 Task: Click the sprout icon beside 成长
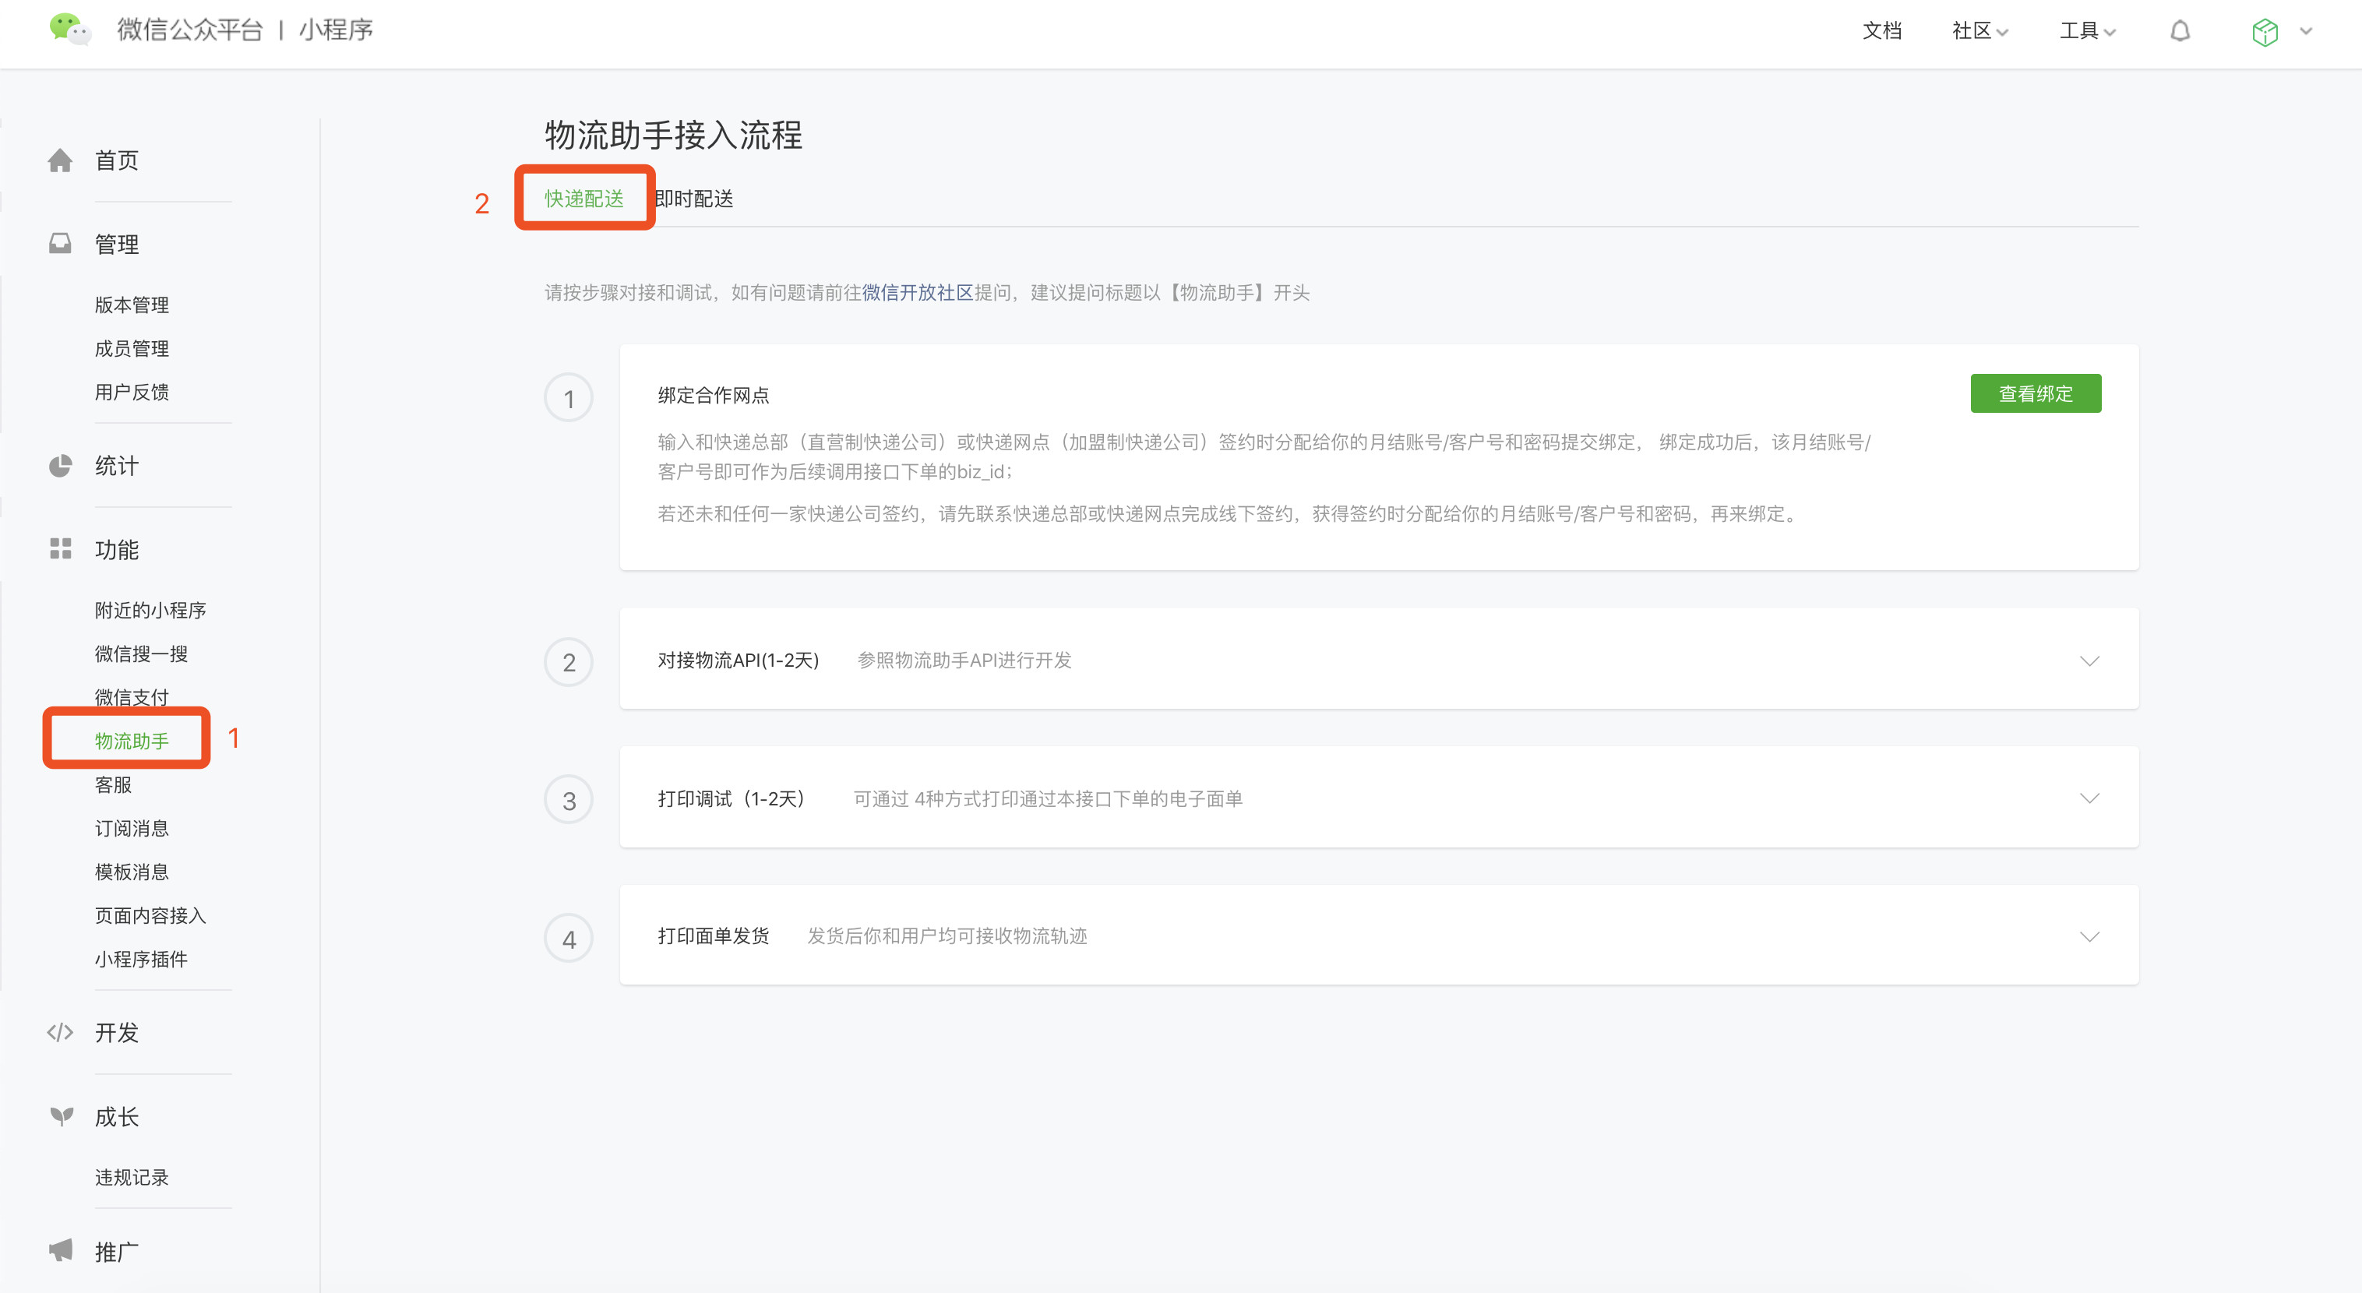pos(61,1116)
